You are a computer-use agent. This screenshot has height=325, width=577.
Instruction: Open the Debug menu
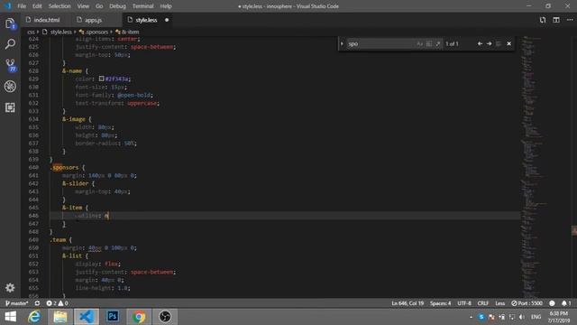click(117, 6)
